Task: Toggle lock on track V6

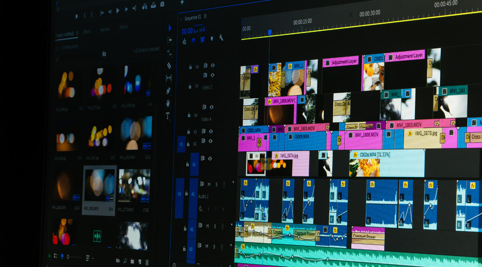Action: pos(190,66)
